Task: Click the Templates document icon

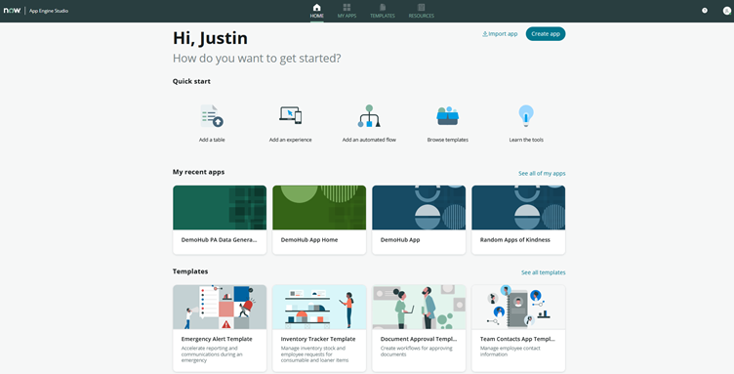Action: [383, 8]
